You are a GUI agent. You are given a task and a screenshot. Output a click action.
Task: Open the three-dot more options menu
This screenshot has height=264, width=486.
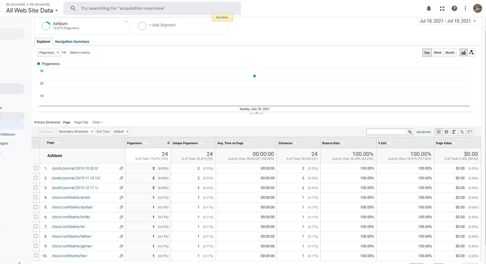click(x=465, y=8)
